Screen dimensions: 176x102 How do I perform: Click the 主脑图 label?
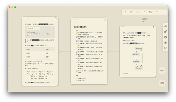pos(144,19)
